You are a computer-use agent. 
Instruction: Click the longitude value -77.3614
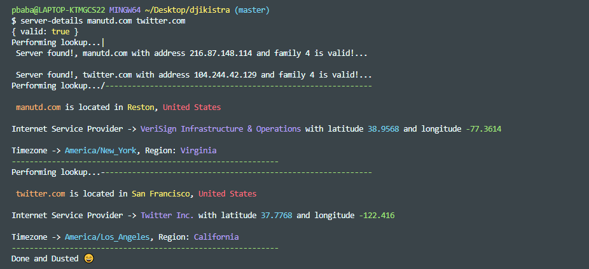click(483, 129)
